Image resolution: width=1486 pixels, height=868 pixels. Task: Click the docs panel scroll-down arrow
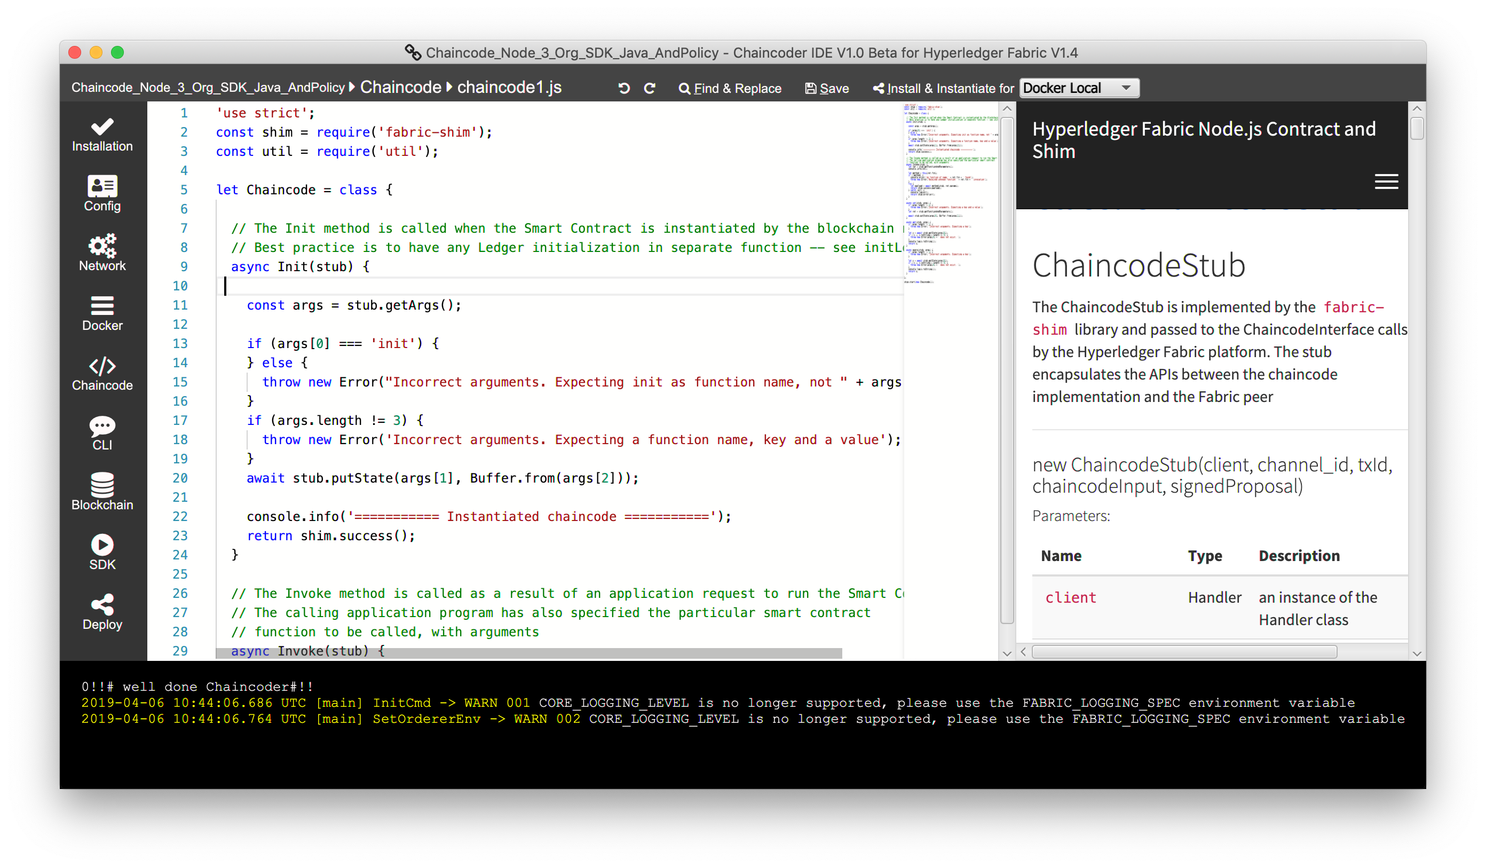tap(1417, 653)
